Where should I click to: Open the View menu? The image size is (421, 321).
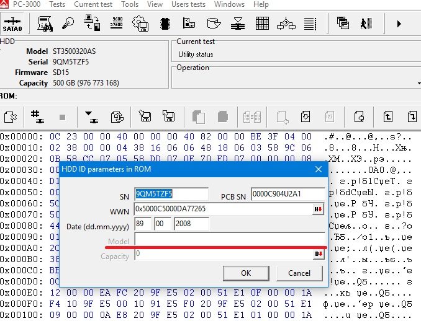tap(155, 4)
